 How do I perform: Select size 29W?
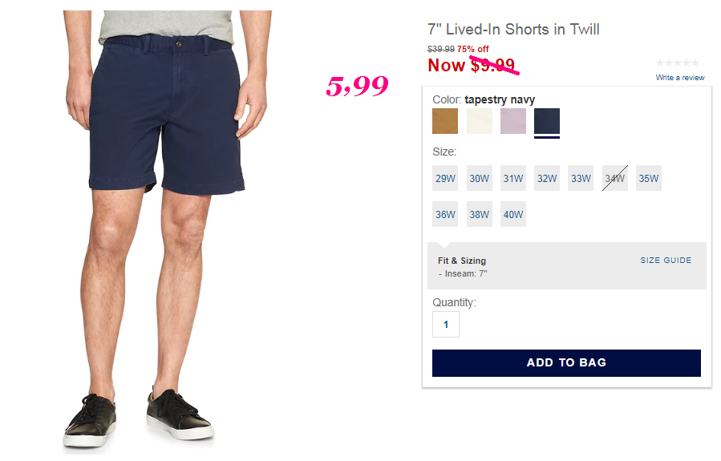[444, 178]
